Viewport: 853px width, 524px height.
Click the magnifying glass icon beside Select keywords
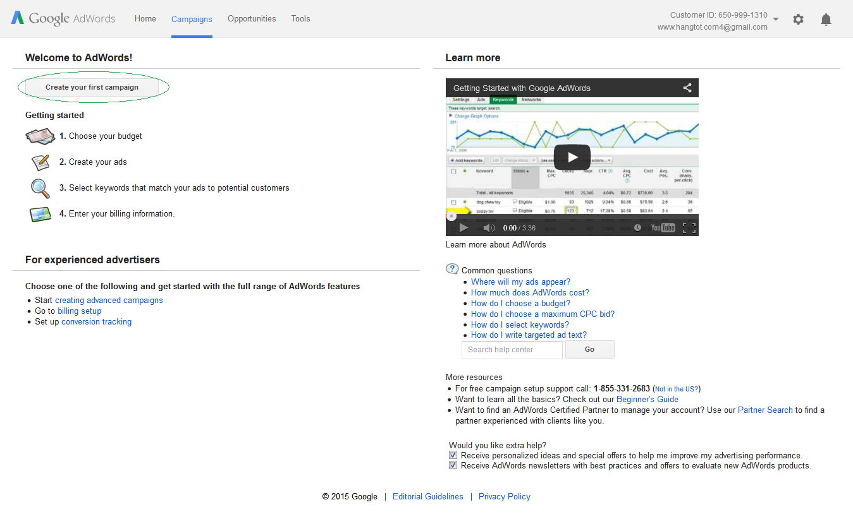(x=40, y=188)
